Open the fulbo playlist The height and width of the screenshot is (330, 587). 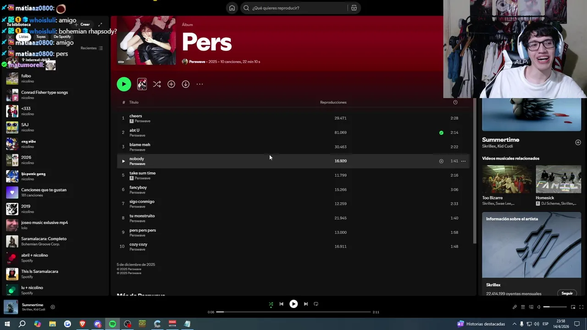click(x=55, y=78)
